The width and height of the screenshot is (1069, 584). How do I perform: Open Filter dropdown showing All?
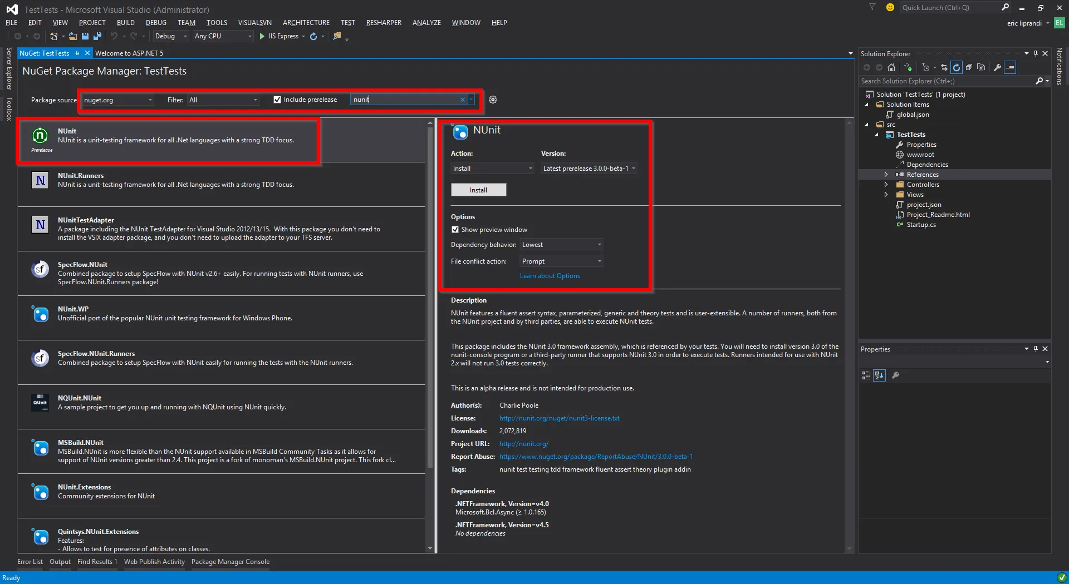tap(223, 100)
